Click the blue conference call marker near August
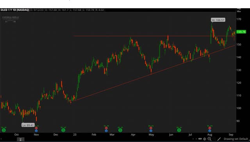The height and width of the screenshot is (142, 250). point(210,131)
